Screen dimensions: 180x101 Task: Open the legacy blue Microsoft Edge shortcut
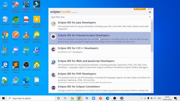click(x=5, y=67)
